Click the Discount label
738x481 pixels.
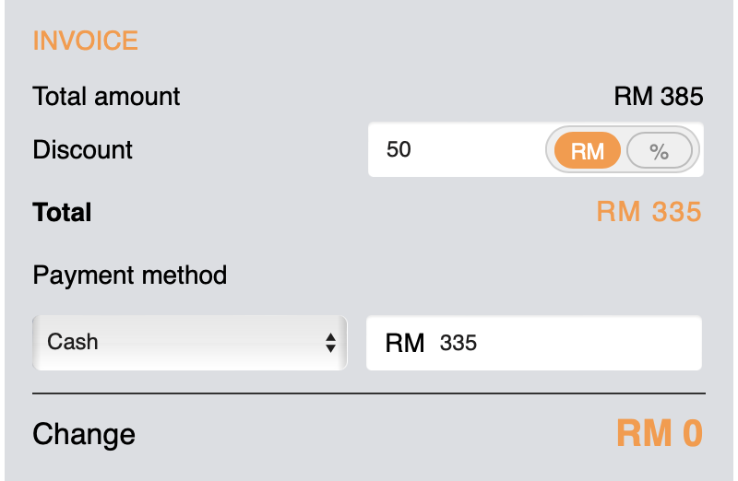[82, 149]
